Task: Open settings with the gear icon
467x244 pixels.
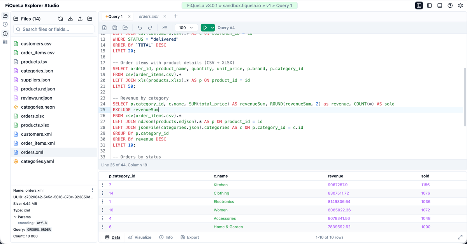Action: tap(460, 5)
